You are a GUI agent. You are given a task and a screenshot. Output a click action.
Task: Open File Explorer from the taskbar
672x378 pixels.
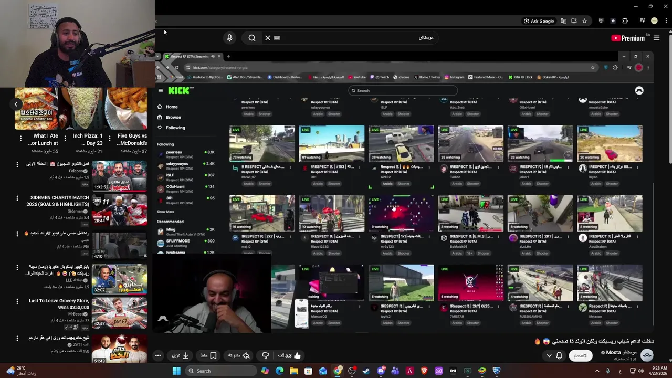click(x=294, y=371)
